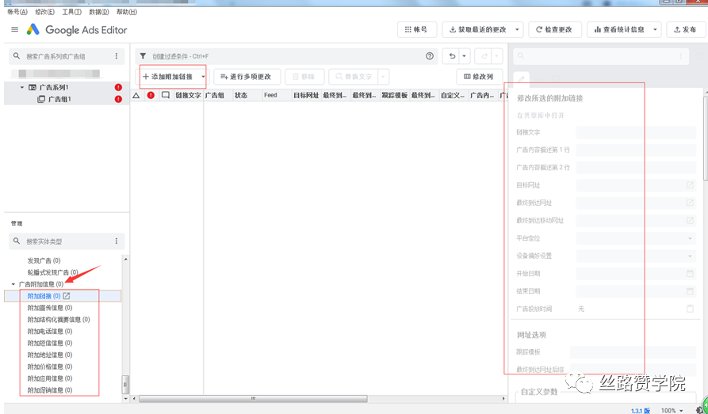Image resolution: width=708 pixels, height=414 pixels.
Task: Open the 帮助(H) menu
Action: [x=126, y=12]
